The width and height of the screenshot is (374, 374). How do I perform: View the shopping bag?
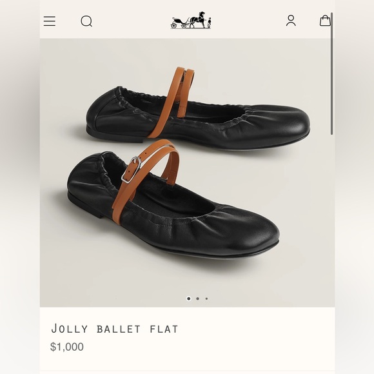pyautogui.click(x=325, y=21)
